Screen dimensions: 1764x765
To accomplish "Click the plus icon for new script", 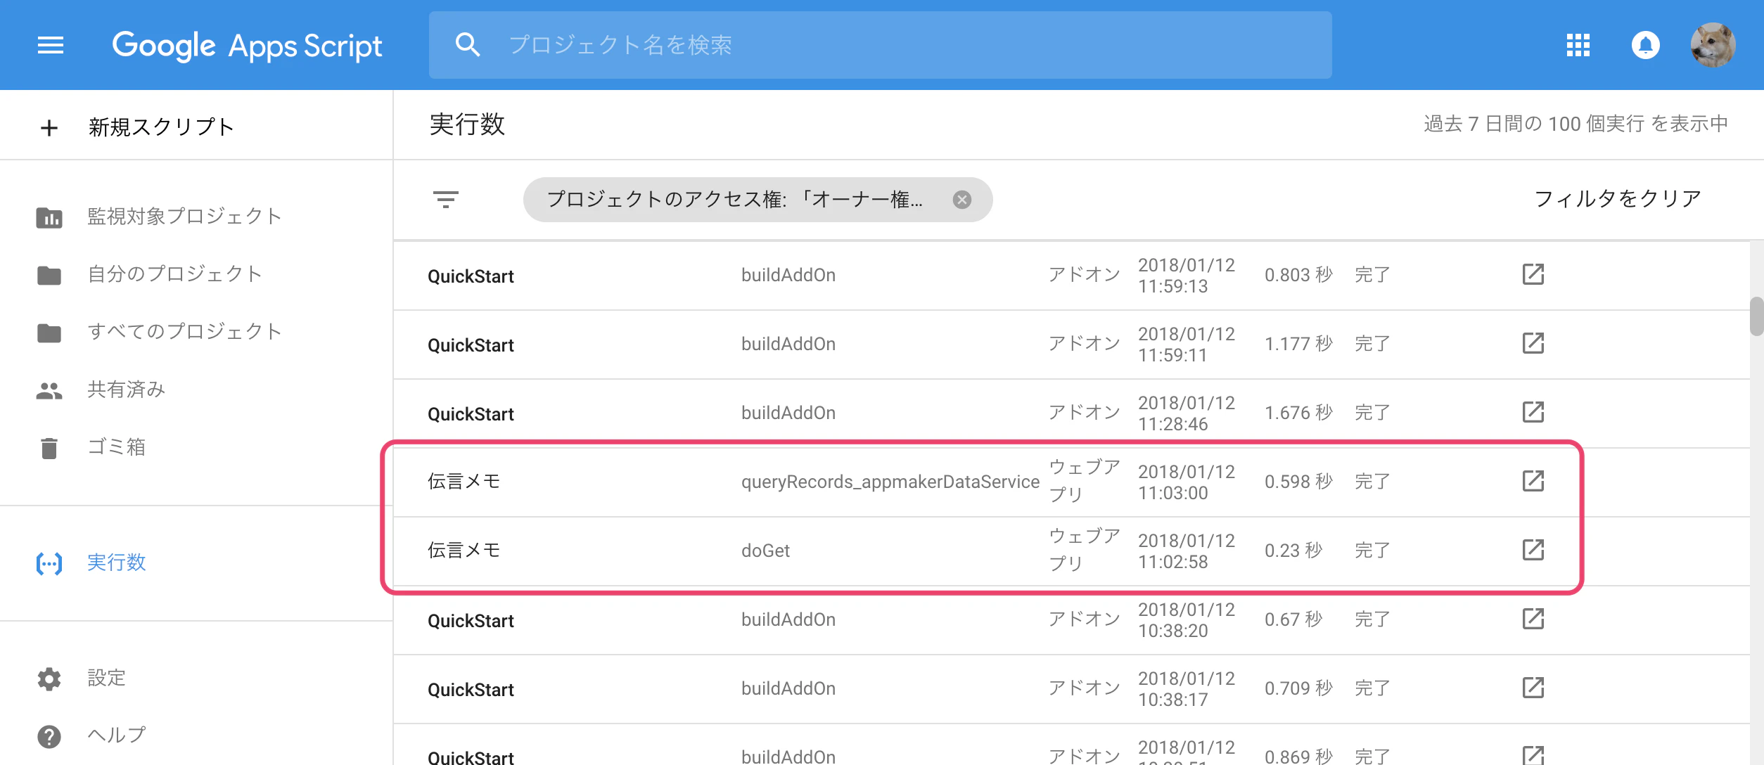I will click(x=49, y=128).
